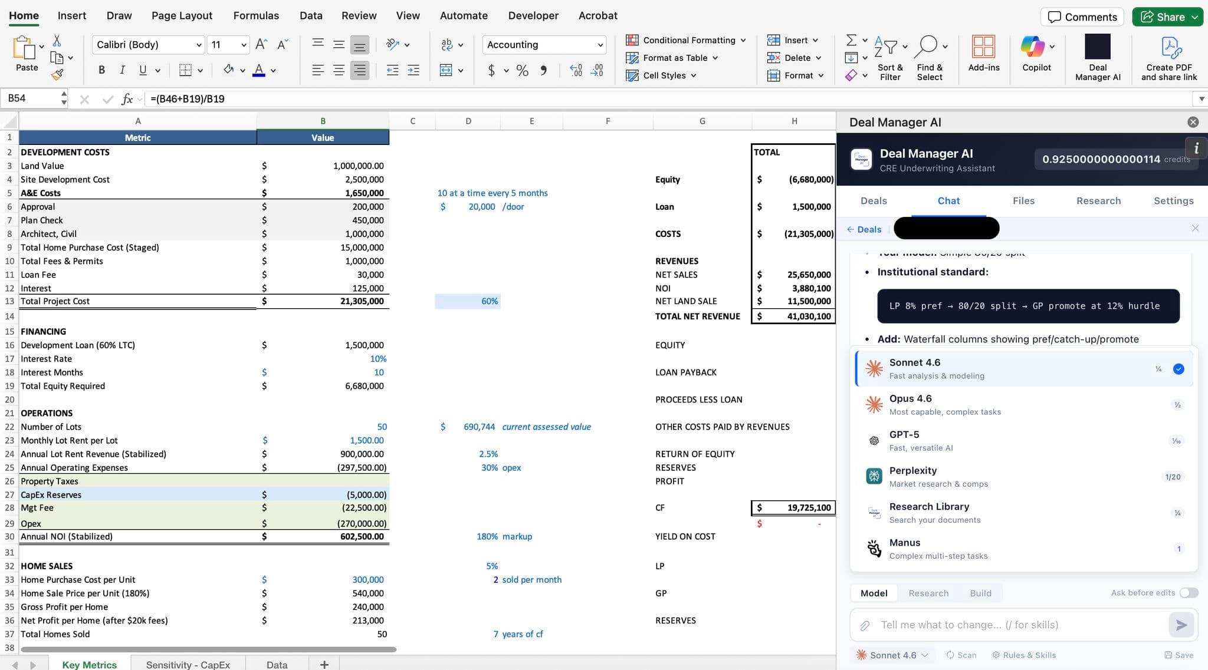Click Decrease Font Size icon

(283, 44)
